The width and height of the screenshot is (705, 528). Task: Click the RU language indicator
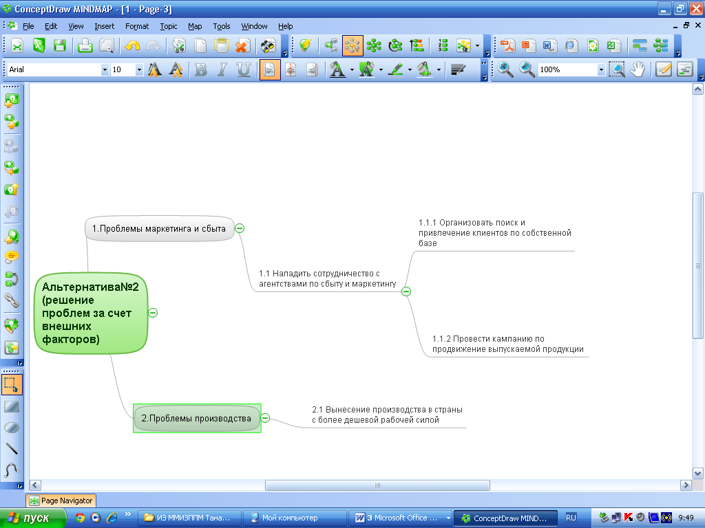(571, 518)
